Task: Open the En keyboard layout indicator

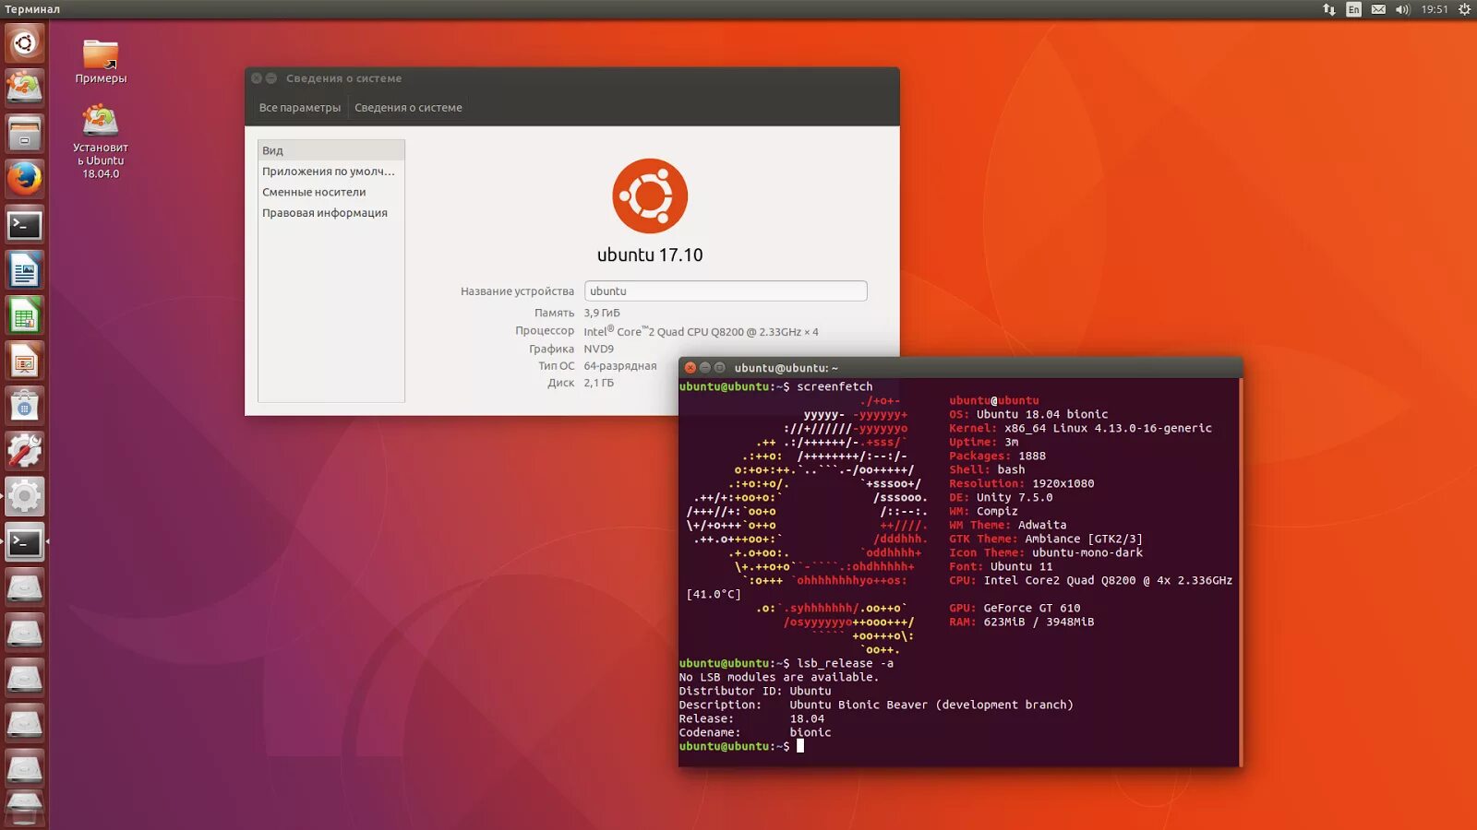Action: pos(1353,9)
